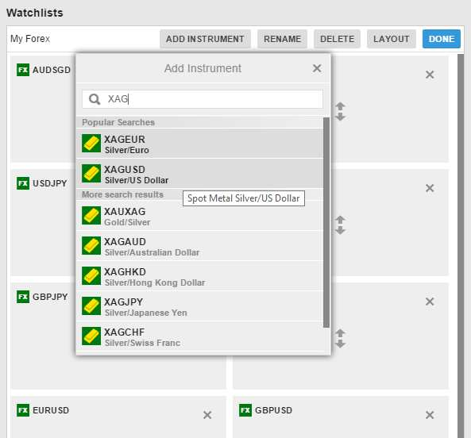Remove the tile right of USDJPY

click(430, 188)
